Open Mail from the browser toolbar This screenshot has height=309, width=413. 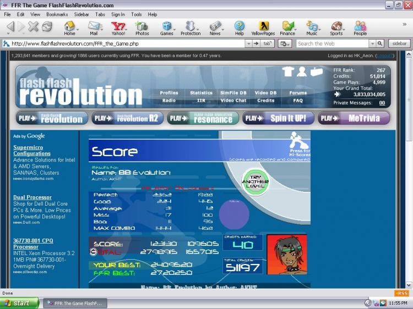(94, 28)
